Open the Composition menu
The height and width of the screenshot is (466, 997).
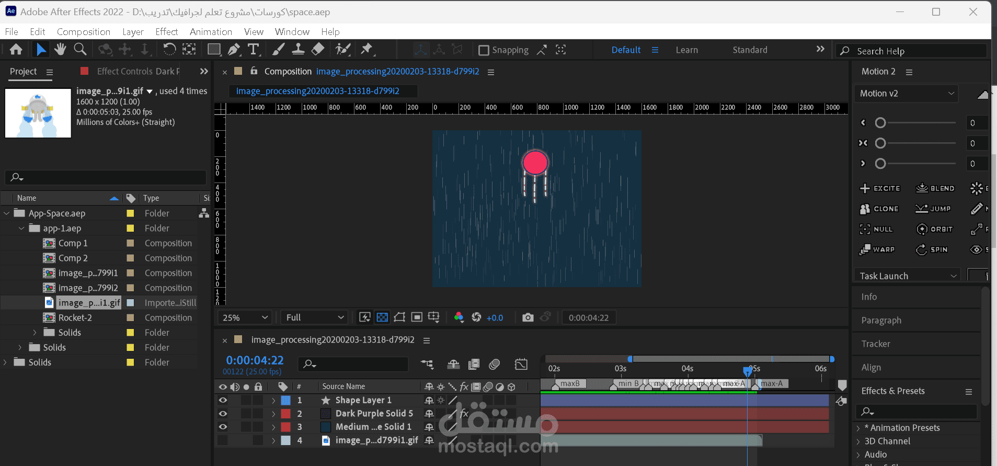pyautogui.click(x=84, y=32)
